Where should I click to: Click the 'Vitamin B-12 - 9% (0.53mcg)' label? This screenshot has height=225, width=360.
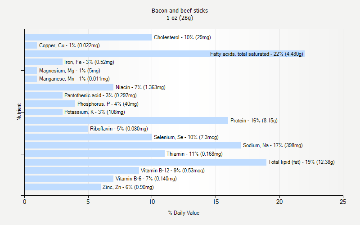(x=173, y=171)
